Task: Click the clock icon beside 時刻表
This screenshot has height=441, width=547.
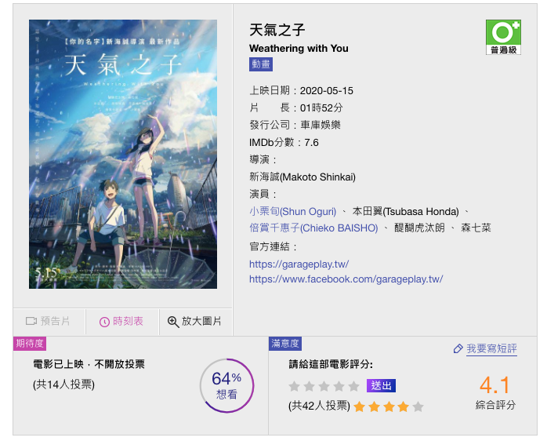Action: point(104,322)
